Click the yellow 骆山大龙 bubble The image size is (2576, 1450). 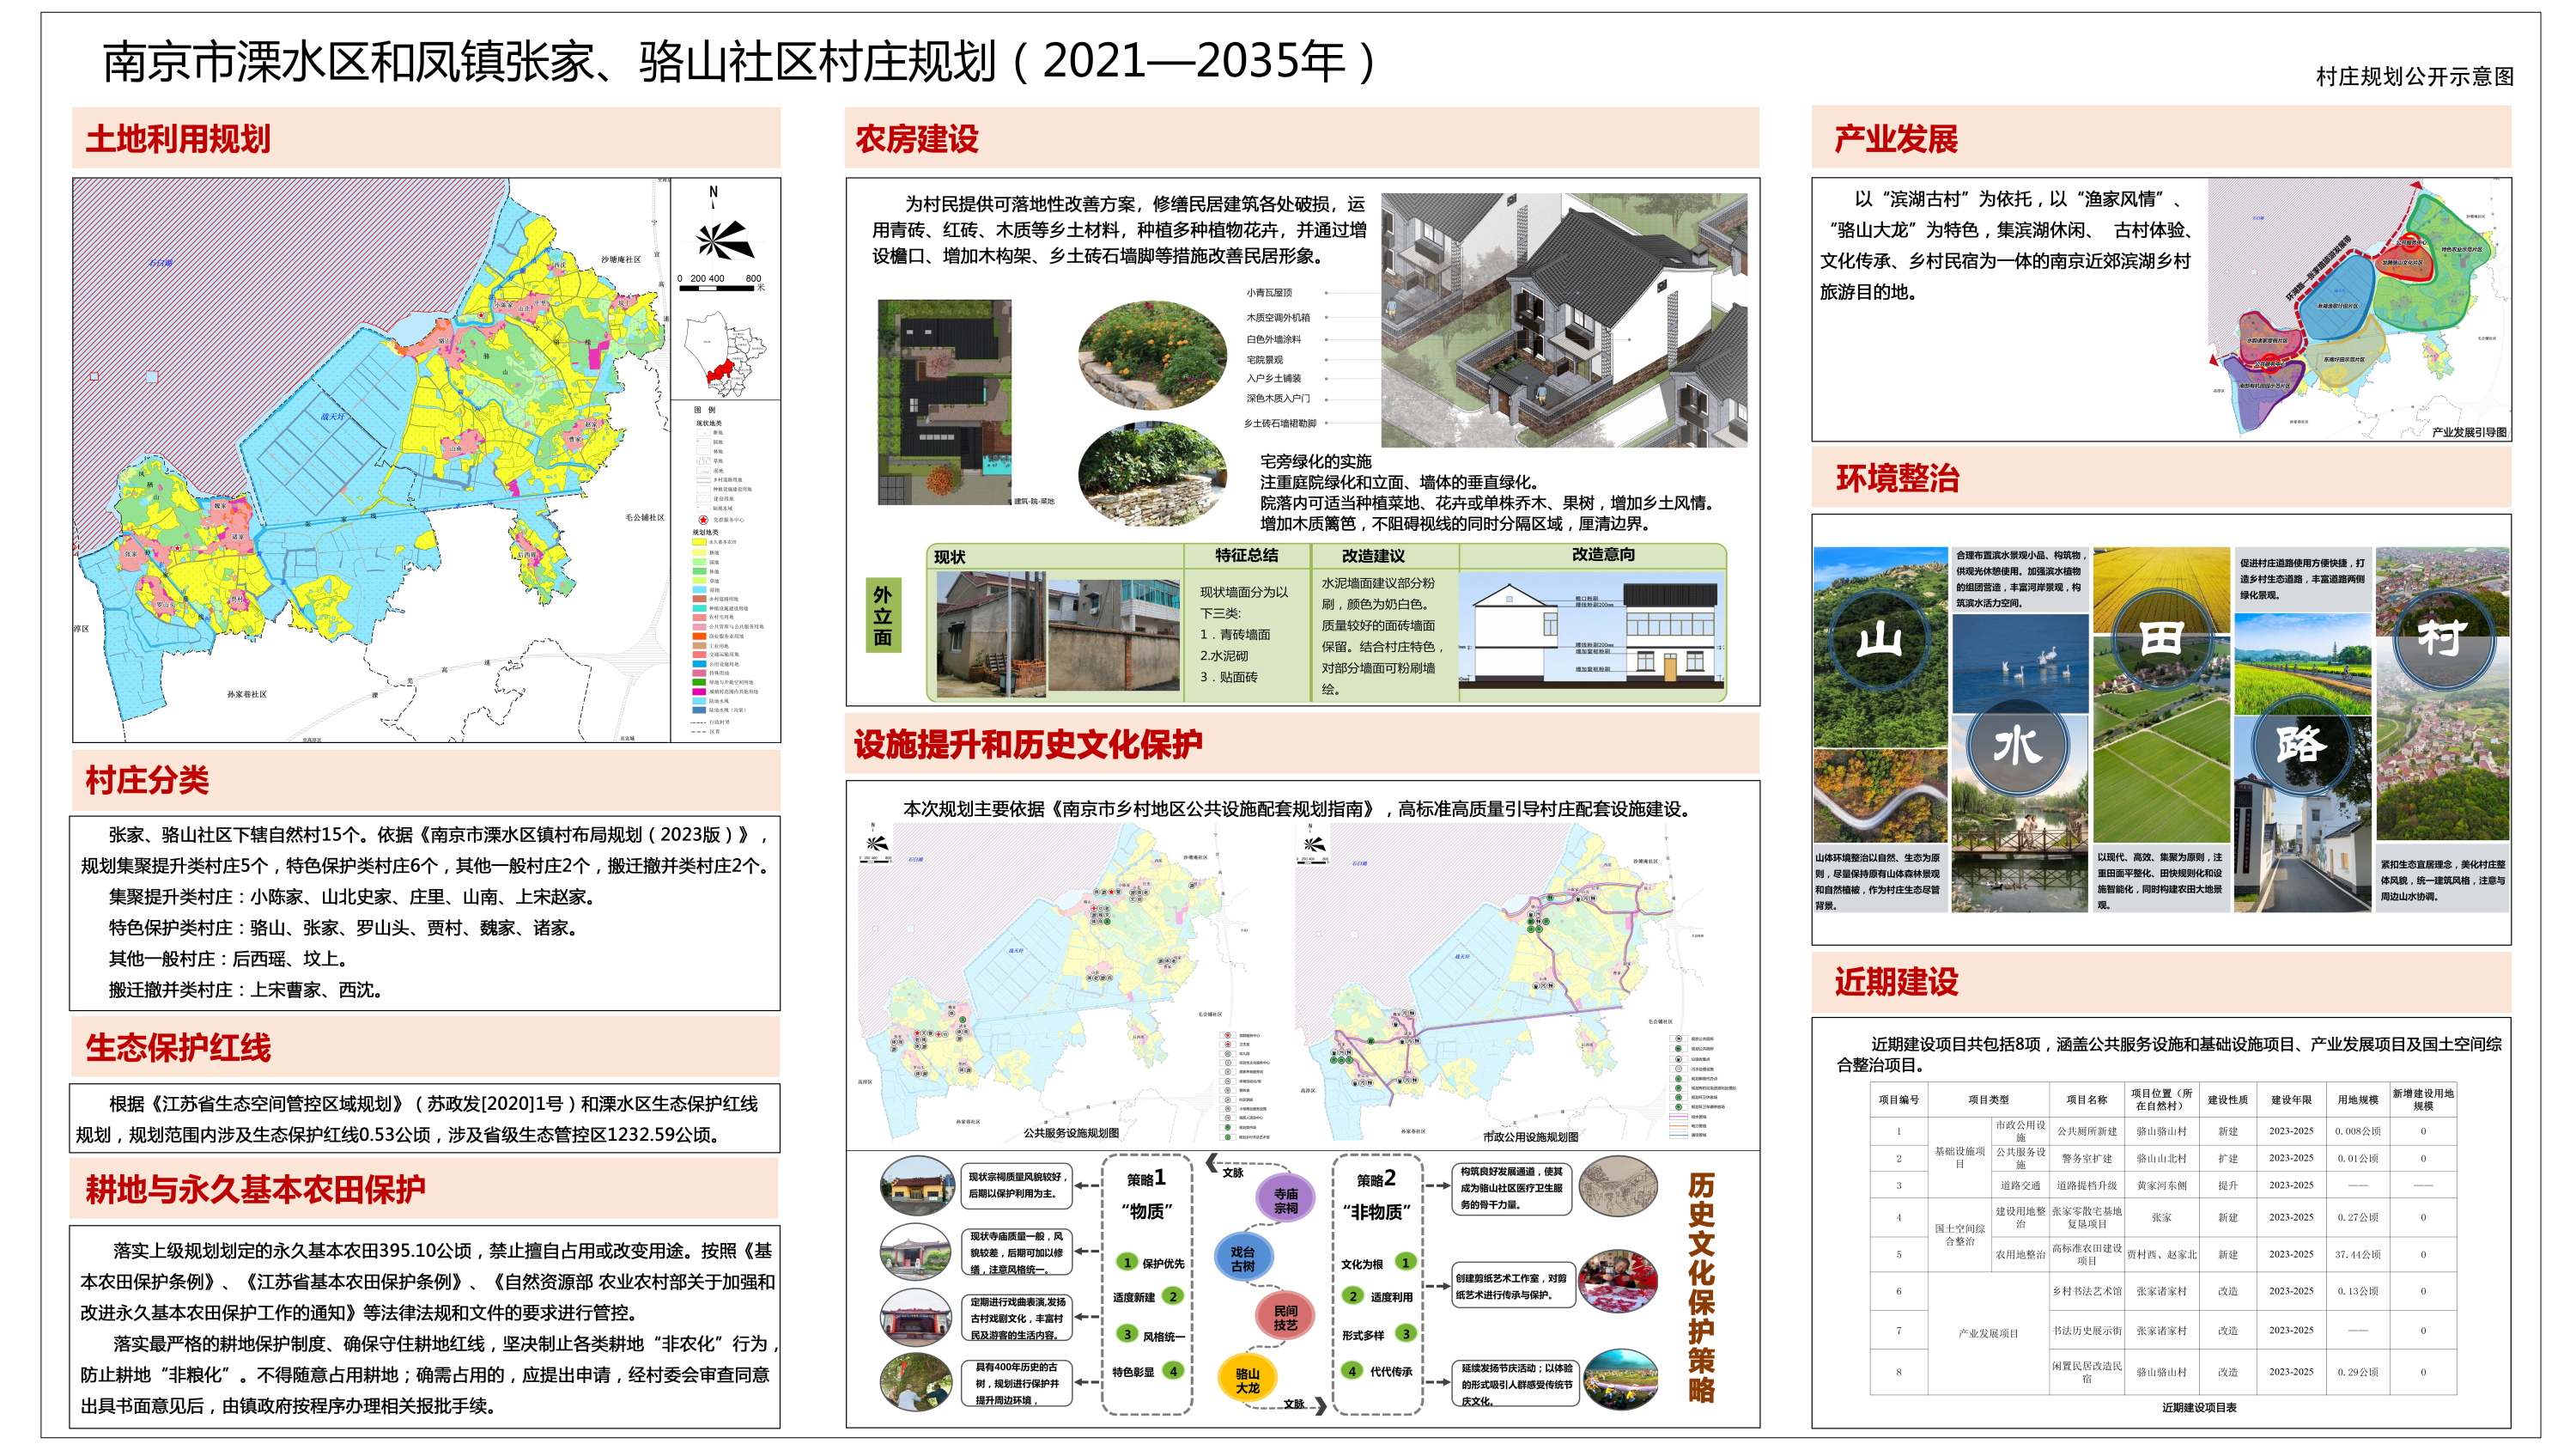coord(1247,1380)
